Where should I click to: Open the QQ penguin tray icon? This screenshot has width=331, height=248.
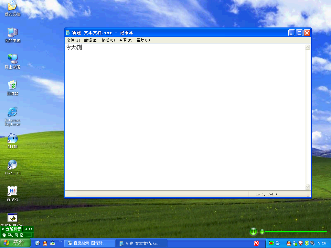point(289,243)
